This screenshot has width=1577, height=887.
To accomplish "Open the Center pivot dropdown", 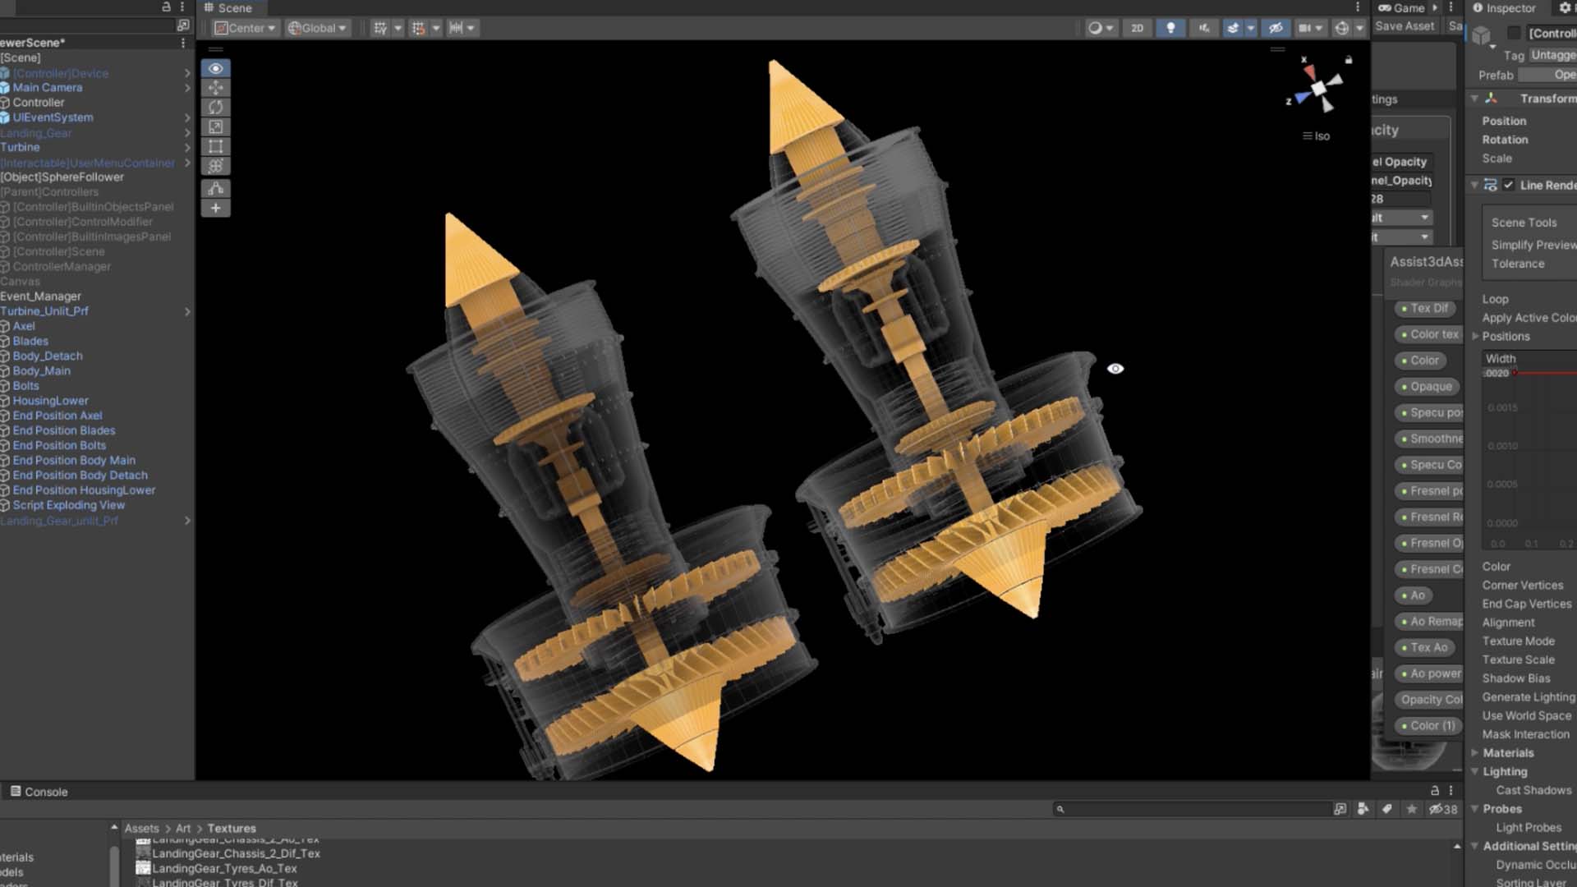I will pos(245,28).
